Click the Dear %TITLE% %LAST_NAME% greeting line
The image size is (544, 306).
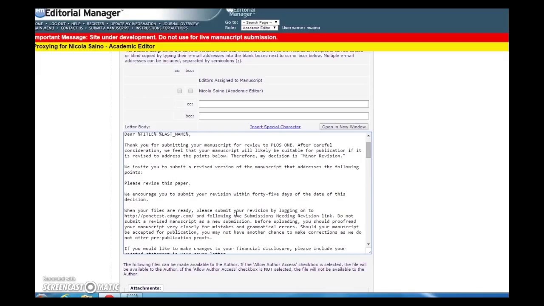(157, 134)
